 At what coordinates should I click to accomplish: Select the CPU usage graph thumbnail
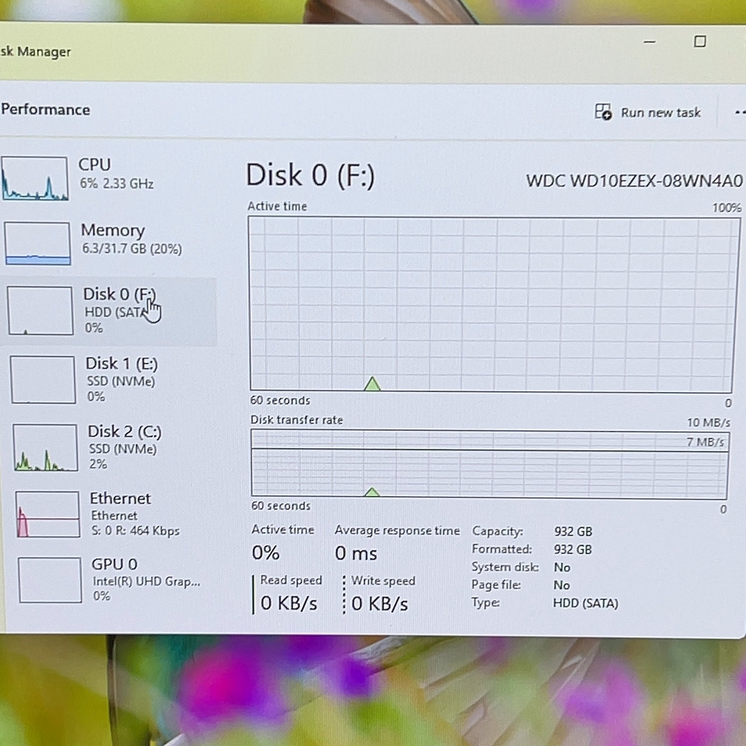(x=34, y=178)
